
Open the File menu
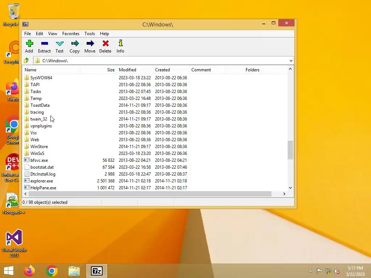[x=28, y=34]
